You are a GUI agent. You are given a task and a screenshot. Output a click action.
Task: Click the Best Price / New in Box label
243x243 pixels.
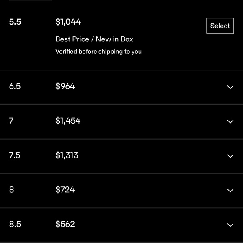tap(94, 39)
